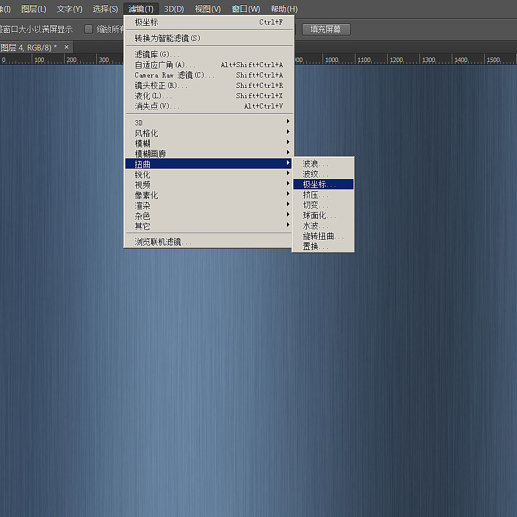Image resolution: width=517 pixels, height=517 pixels.
Task: Expand the 其它 submenu
Action: click(x=208, y=226)
